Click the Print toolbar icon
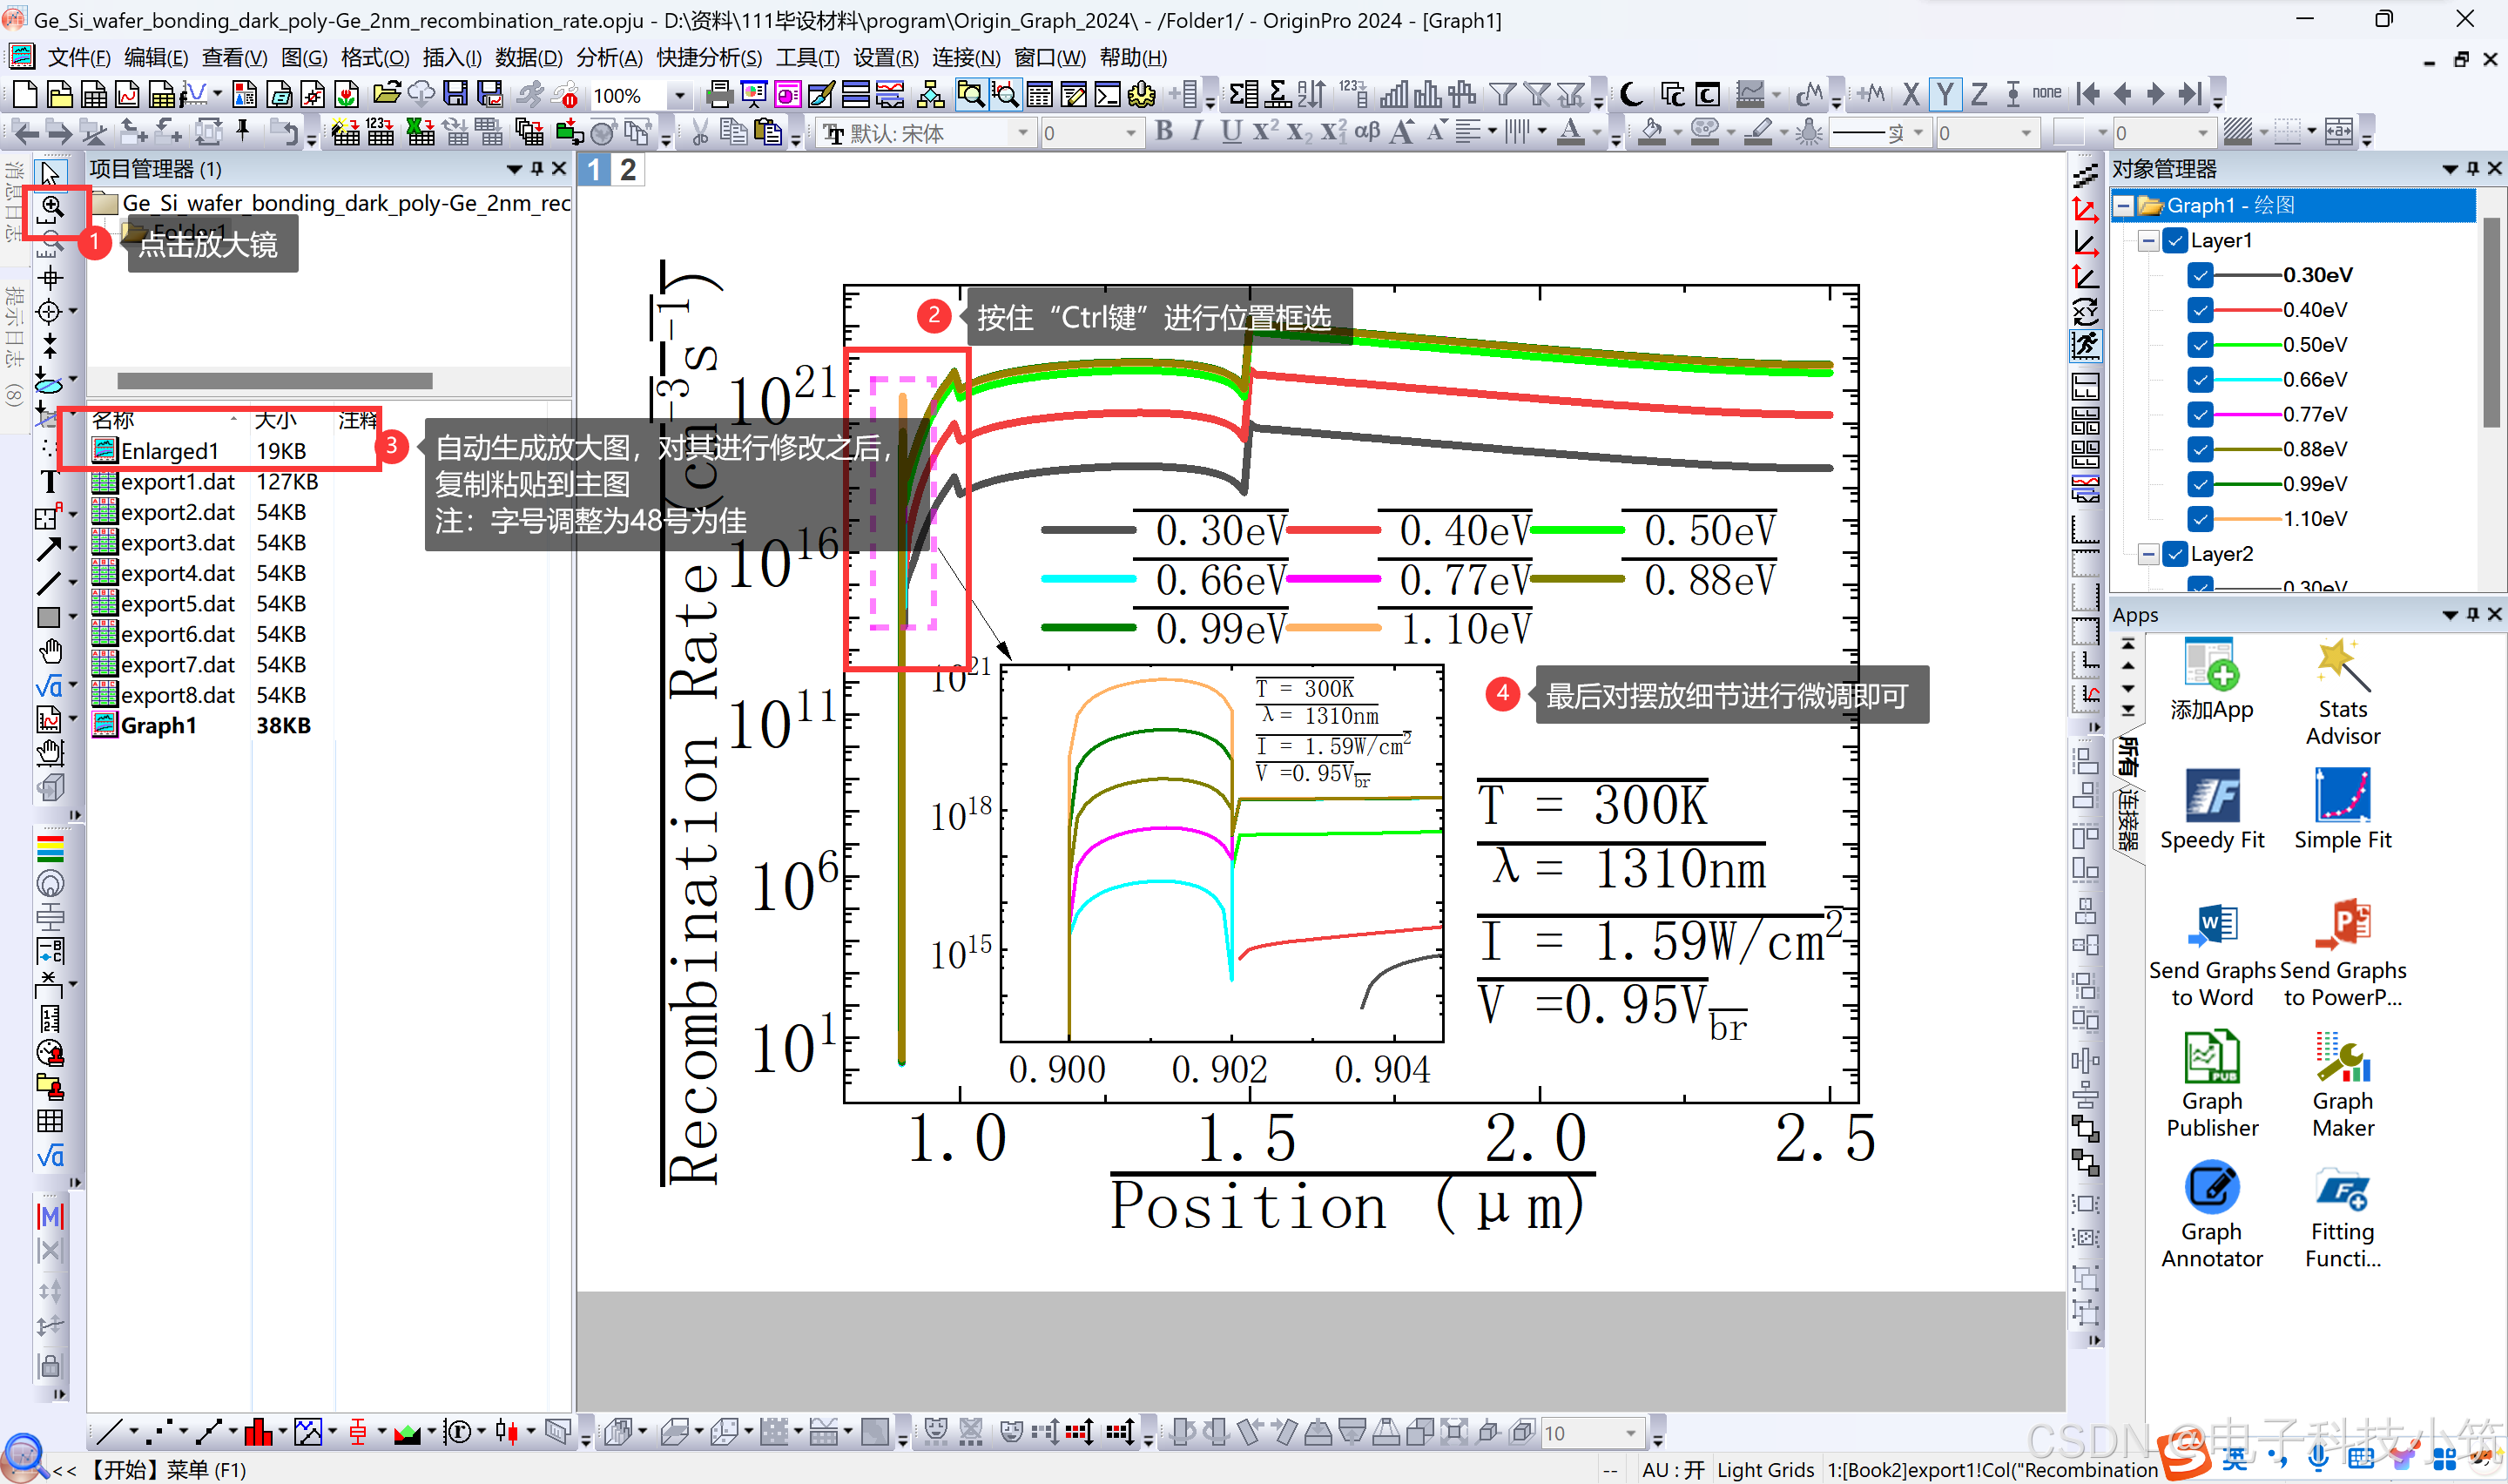The height and width of the screenshot is (1484, 2508). [x=718, y=95]
